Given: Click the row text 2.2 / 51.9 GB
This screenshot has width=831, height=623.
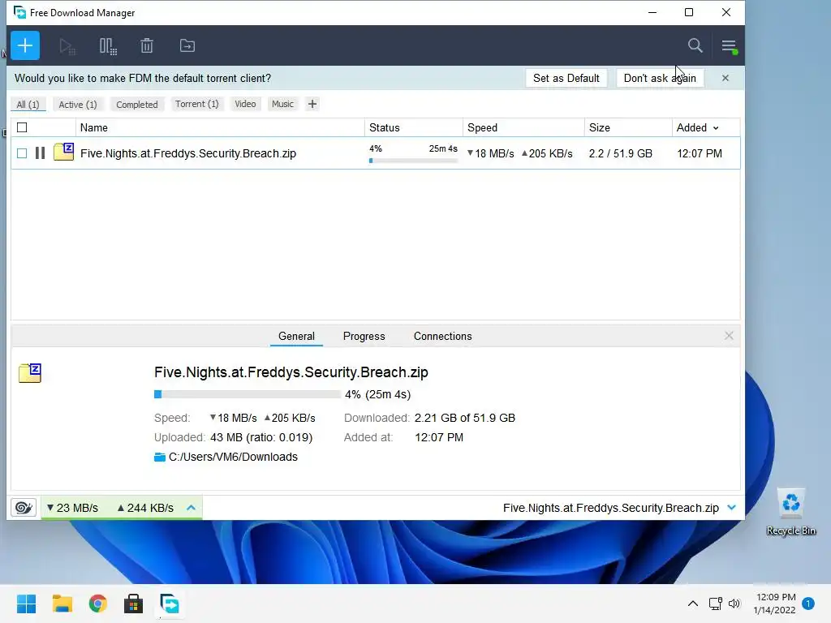Looking at the screenshot, I should pos(620,153).
